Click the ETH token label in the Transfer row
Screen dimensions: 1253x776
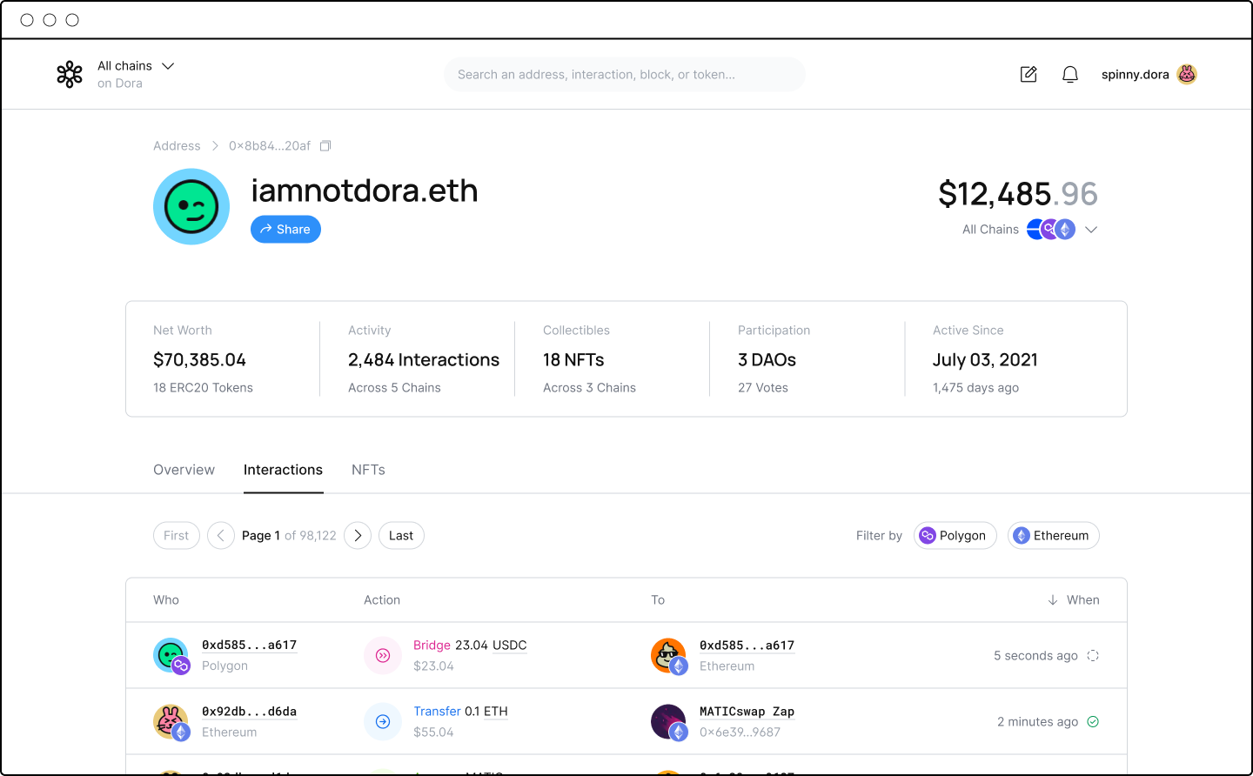(x=496, y=712)
